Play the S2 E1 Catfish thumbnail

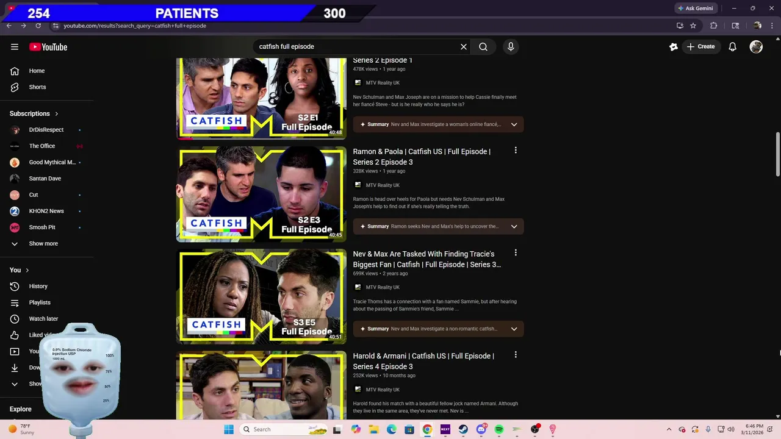pyautogui.click(x=261, y=98)
